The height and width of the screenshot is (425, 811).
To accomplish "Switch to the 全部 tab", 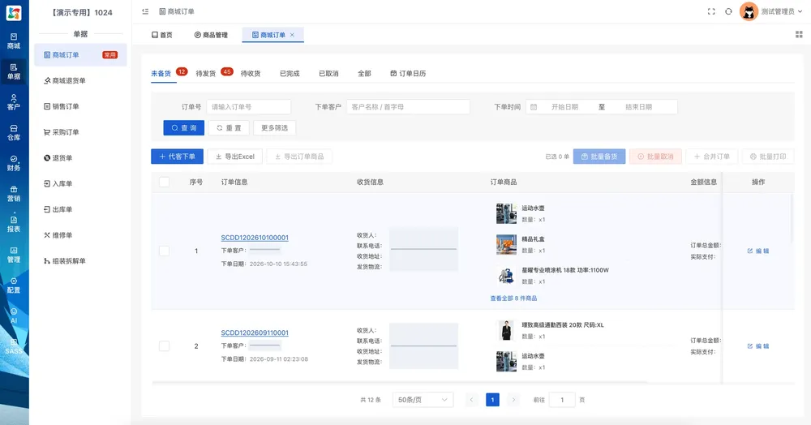I will click(364, 74).
